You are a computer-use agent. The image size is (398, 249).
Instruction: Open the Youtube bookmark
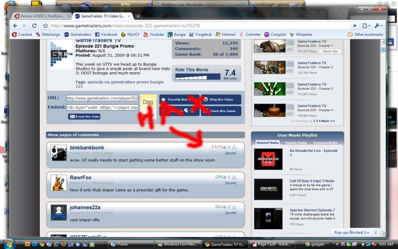[x=153, y=34]
